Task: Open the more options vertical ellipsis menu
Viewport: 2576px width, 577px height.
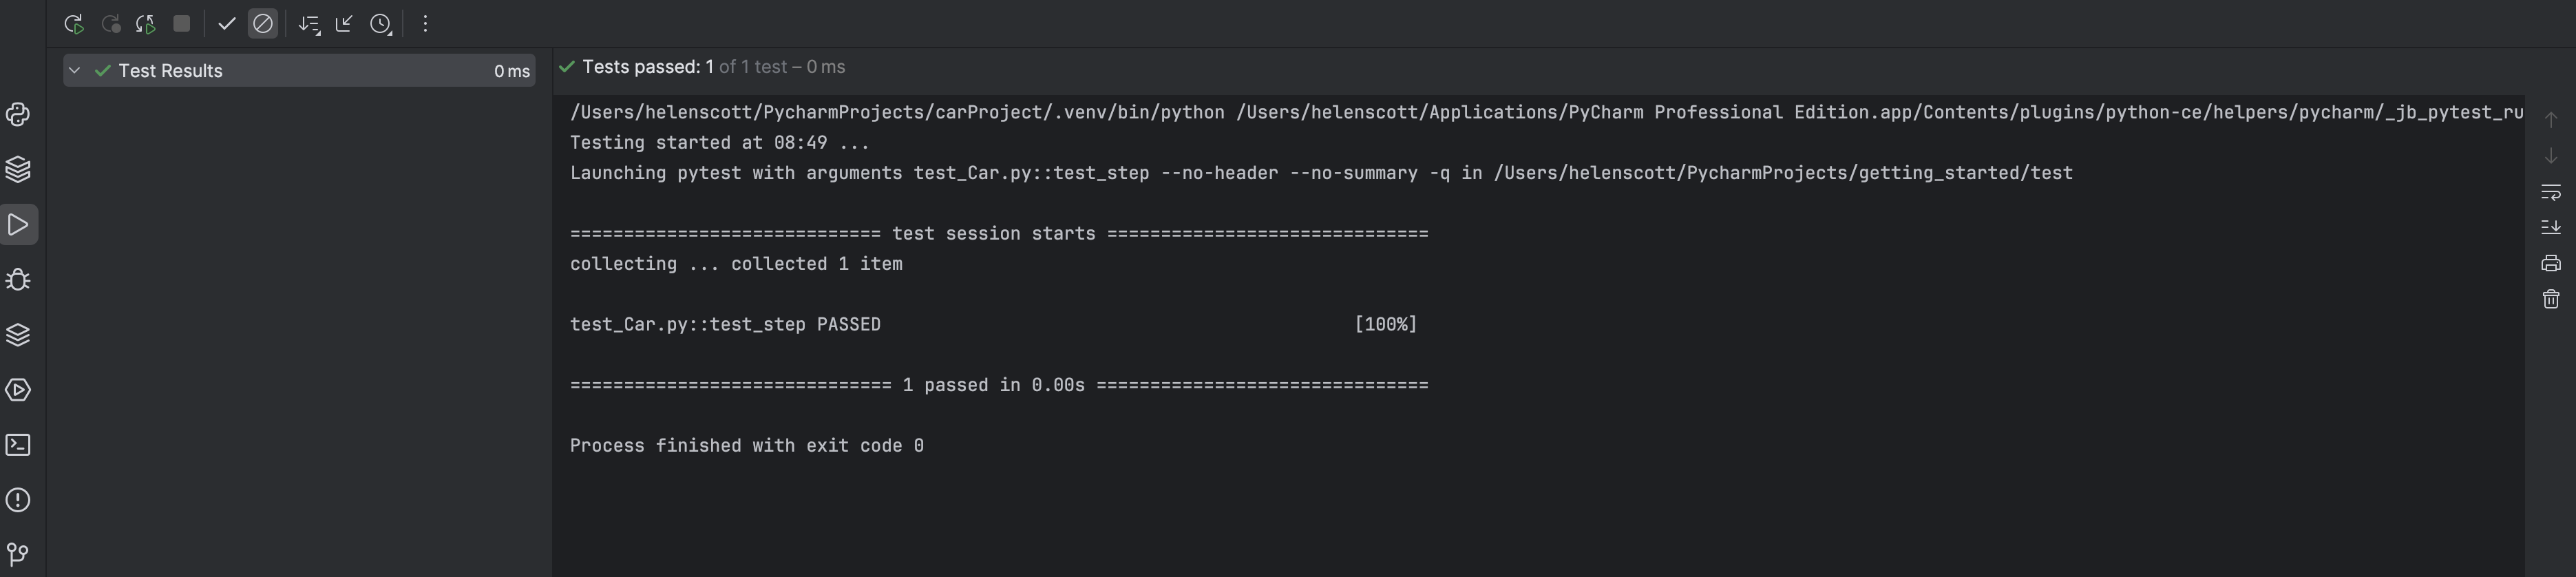Action: click(x=425, y=24)
